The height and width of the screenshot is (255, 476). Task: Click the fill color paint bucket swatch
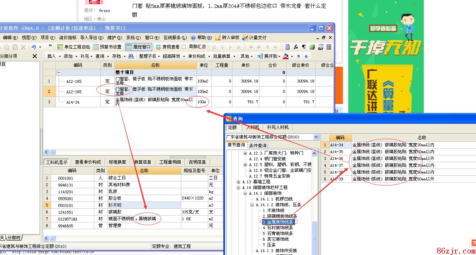coord(286,56)
